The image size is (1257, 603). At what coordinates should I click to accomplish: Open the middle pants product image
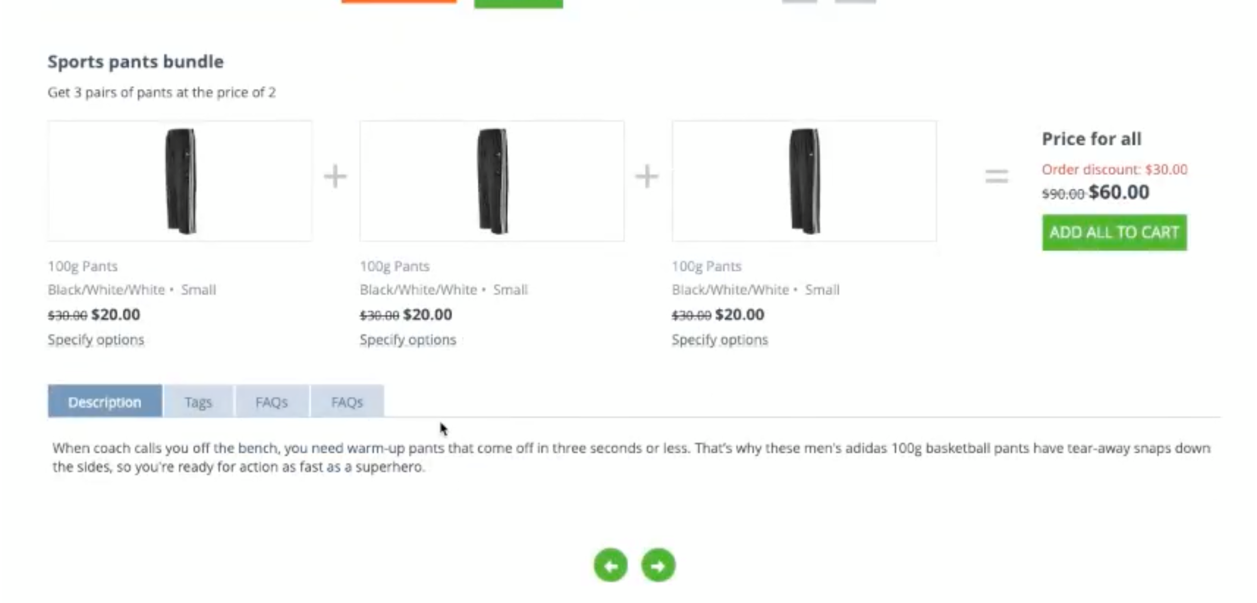coord(492,181)
